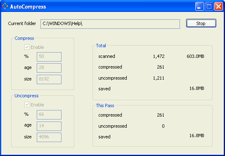Click the Compress percent field showing 50
Screen dimensions: 225x156
(49, 57)
